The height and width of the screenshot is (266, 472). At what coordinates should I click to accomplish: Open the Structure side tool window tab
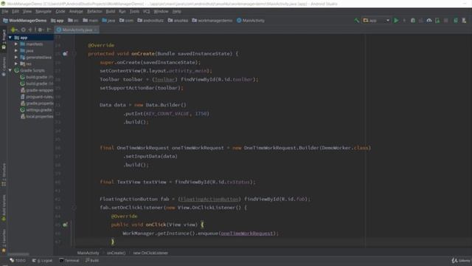click(x=4, y=174)
